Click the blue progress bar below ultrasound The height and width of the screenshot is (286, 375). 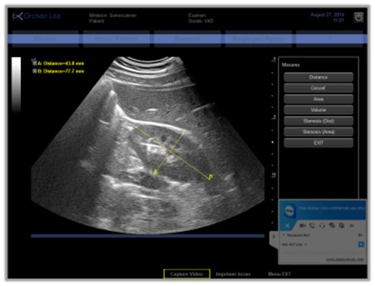148,236
